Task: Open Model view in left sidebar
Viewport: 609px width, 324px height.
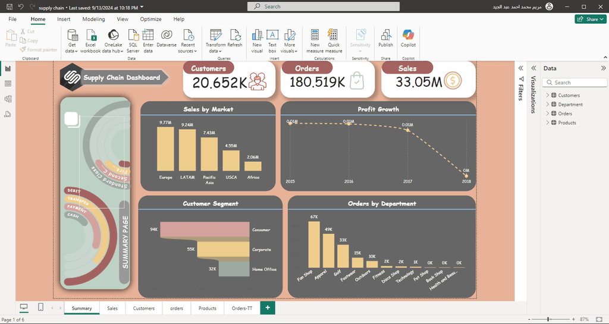Action: pos(8,99)
